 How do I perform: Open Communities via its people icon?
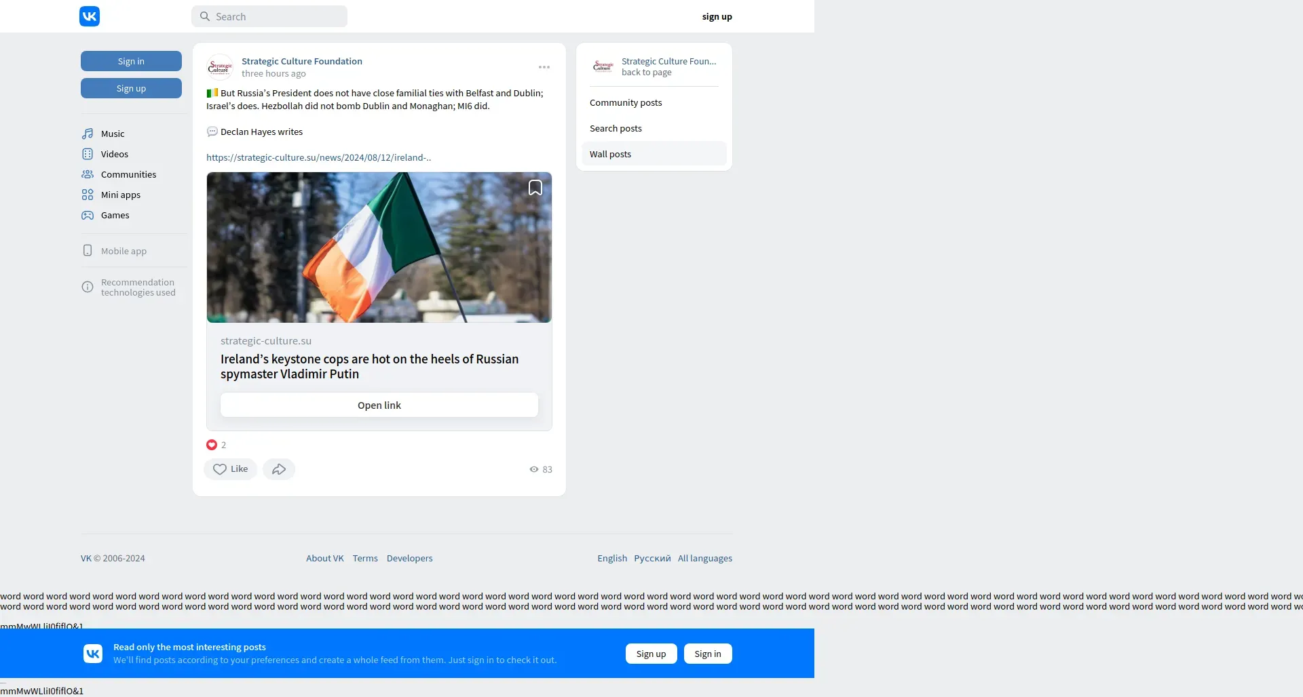[88, 174]
